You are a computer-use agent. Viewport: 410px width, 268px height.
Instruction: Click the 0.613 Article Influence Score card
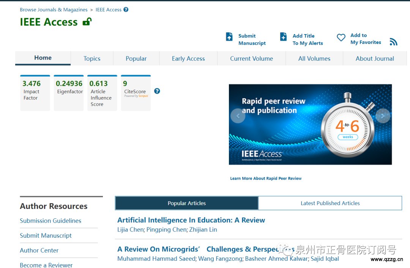[x=102, y=93]
